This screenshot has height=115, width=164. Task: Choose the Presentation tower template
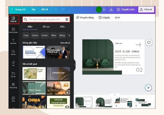tap(58, 74)
